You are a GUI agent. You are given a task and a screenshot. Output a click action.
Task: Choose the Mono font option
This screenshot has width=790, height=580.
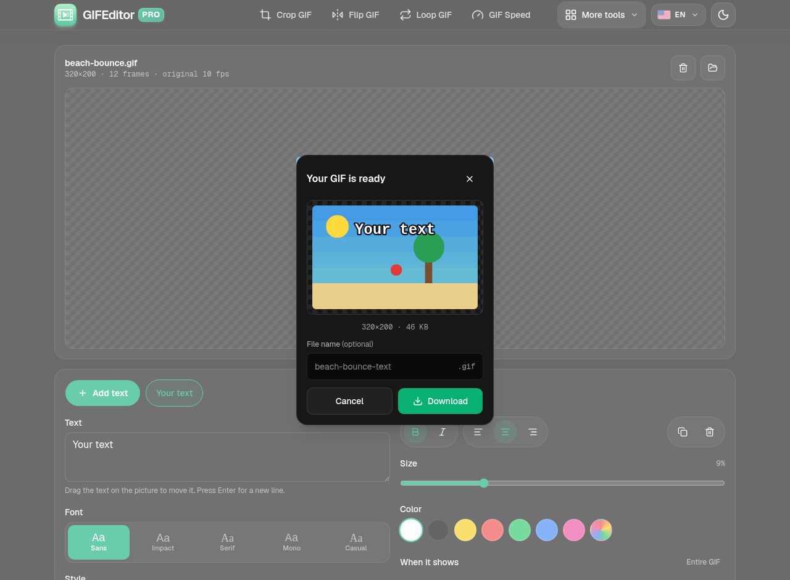(292, 542)
